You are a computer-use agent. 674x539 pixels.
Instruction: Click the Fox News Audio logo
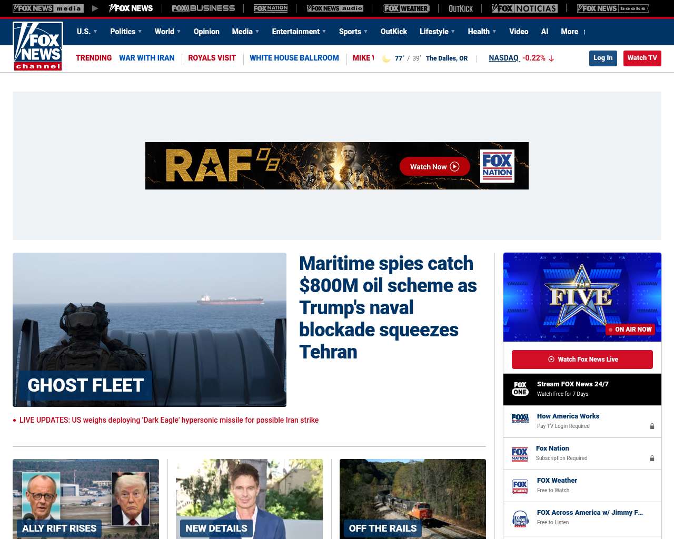click(335, 8)
